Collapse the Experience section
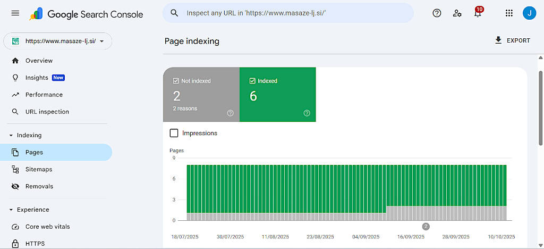Image resolution: width=544 pixels, height=249 pixels. pyautogui.click(x=11, y=210)
